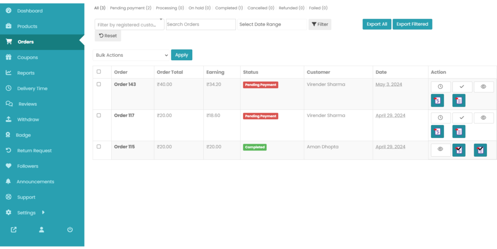Mark Order 117 complete with checkmark icon

tap(462, 117)
